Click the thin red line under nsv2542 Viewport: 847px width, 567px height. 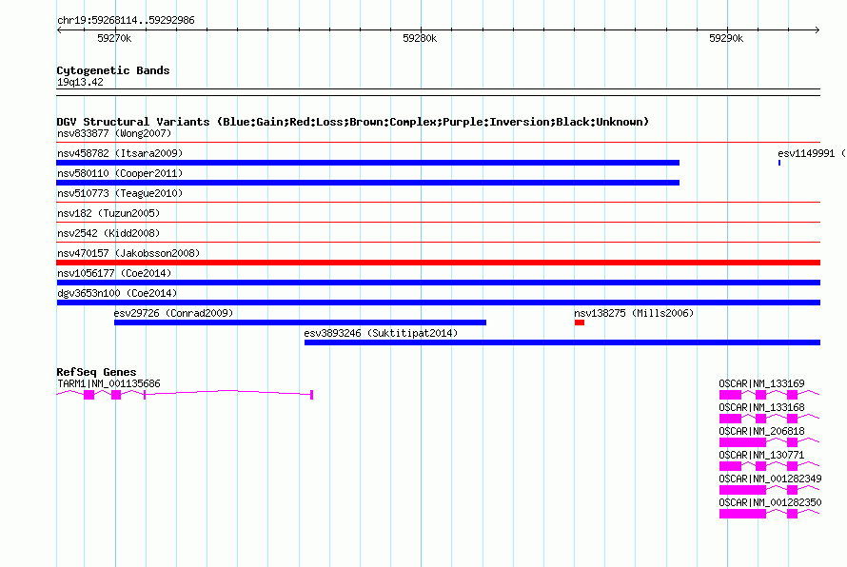tap(439, 243)
